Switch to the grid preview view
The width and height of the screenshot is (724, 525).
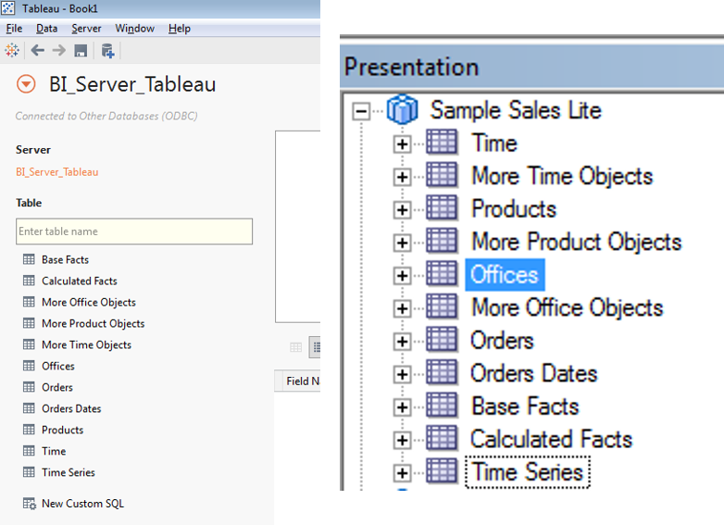coord(296,347)
